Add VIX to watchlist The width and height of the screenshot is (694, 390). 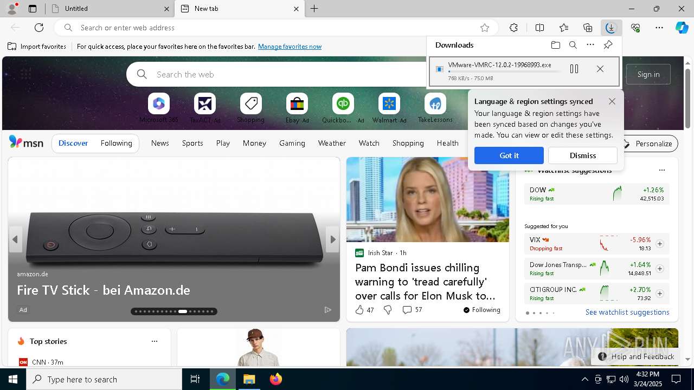tap(660, 244)
